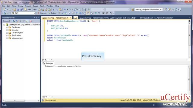The width and height of the screenshot is (193, 108).
Task: Click the Save icon in toolbar
Action: coord(18,9)
